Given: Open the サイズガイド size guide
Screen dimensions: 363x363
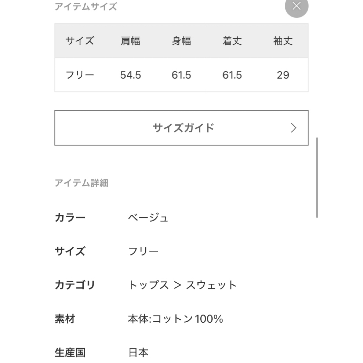Looking at the screenshot, I should pos(181,128).
